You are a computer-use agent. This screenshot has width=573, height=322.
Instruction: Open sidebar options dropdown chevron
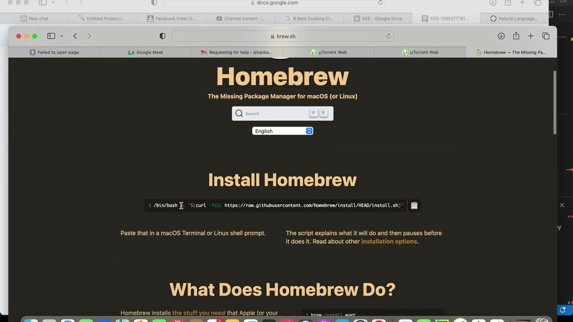point(61,36)
